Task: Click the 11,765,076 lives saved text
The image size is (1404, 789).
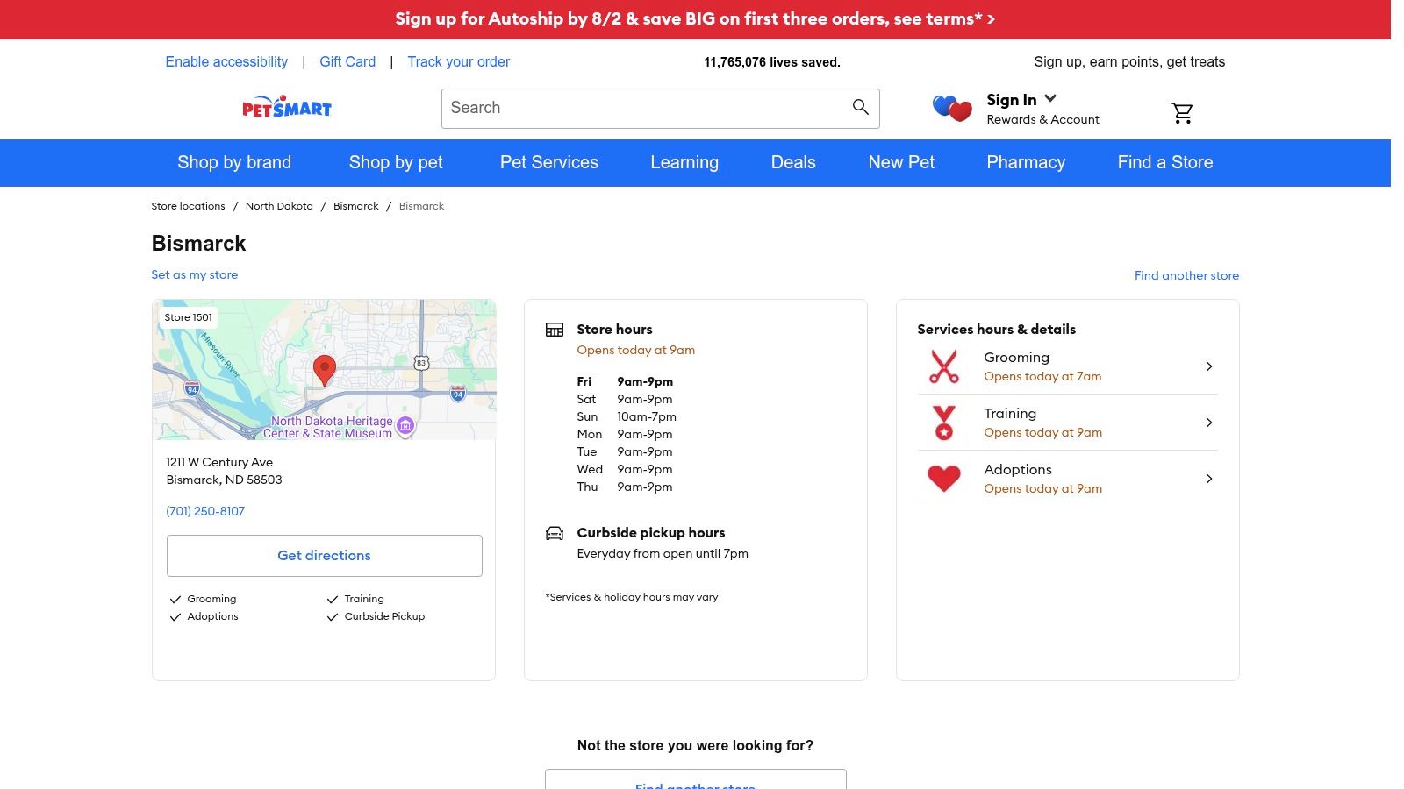Action: click(772, 62)
